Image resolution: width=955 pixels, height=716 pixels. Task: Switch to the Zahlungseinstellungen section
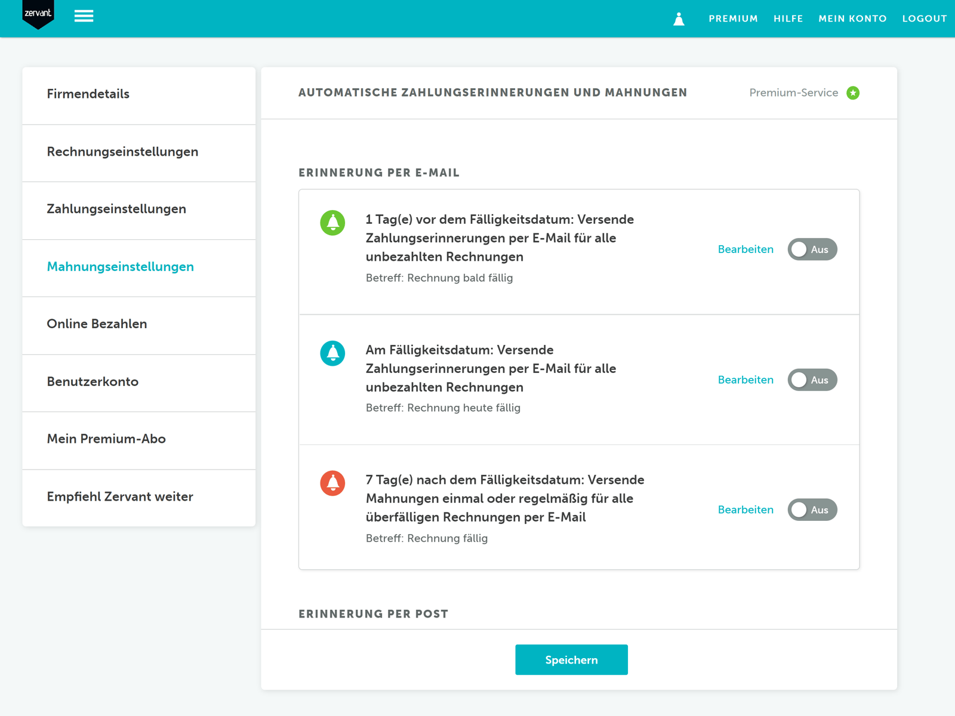pos(116,209)
